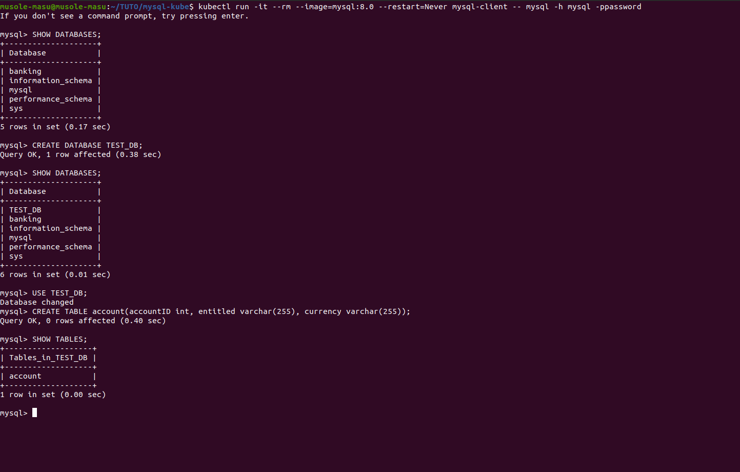This screenshot has width=740, height=472.
Task: Click the USE TEST_DB; command
Action: [x=59, y=293]
